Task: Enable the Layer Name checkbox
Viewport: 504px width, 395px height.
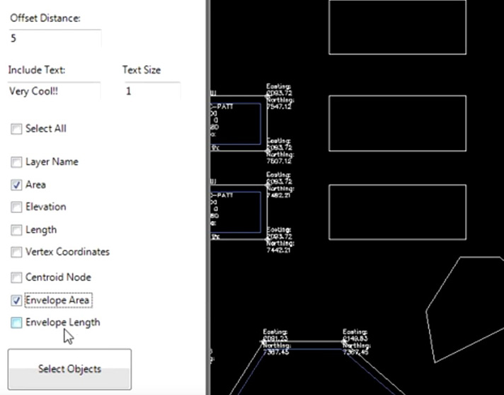Action: pos(16,162)
